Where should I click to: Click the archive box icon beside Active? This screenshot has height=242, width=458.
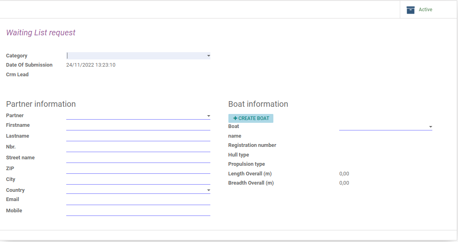click(410, 10)
